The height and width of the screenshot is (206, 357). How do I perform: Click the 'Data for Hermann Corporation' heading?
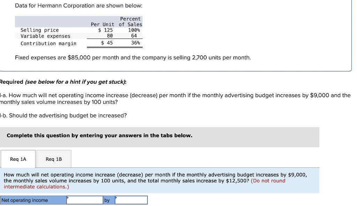pyautogui.click(x=78, y=6)
